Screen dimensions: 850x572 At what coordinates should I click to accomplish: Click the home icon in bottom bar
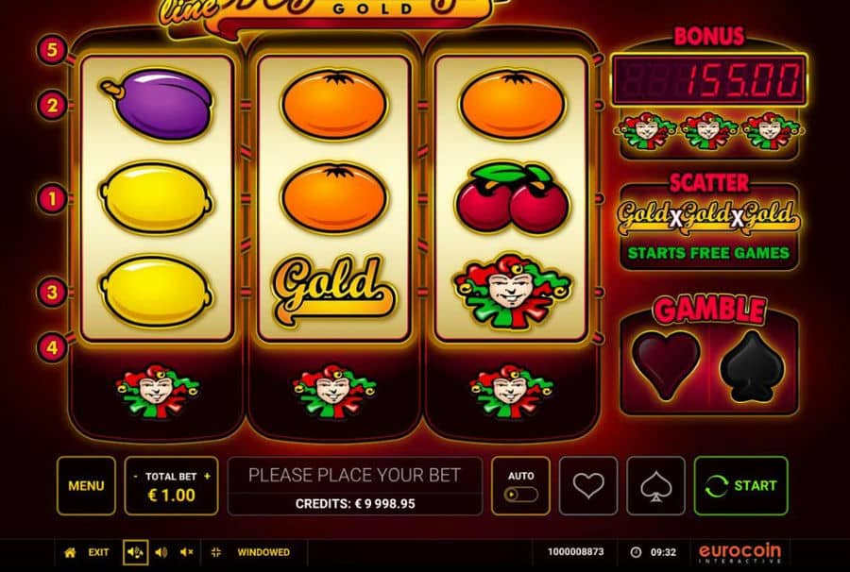pyautogui.click(x=70, y=552)
